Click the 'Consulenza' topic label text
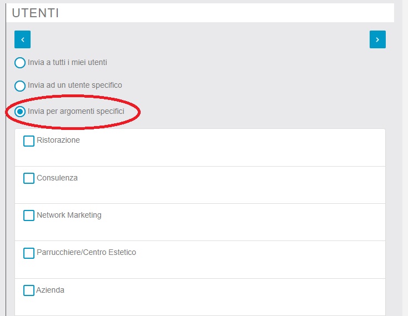Screen dimensions: 408x316 point(57,178)
